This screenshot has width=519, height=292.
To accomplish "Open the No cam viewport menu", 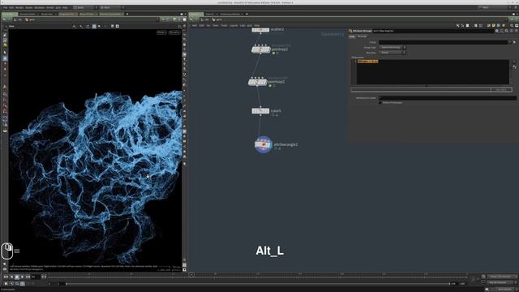I will pyautogui.click(x=174, y=32).
